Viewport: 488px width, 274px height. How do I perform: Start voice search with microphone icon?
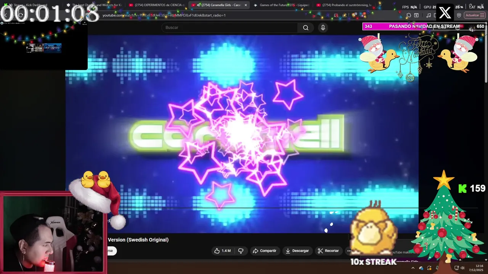[323, 27]
